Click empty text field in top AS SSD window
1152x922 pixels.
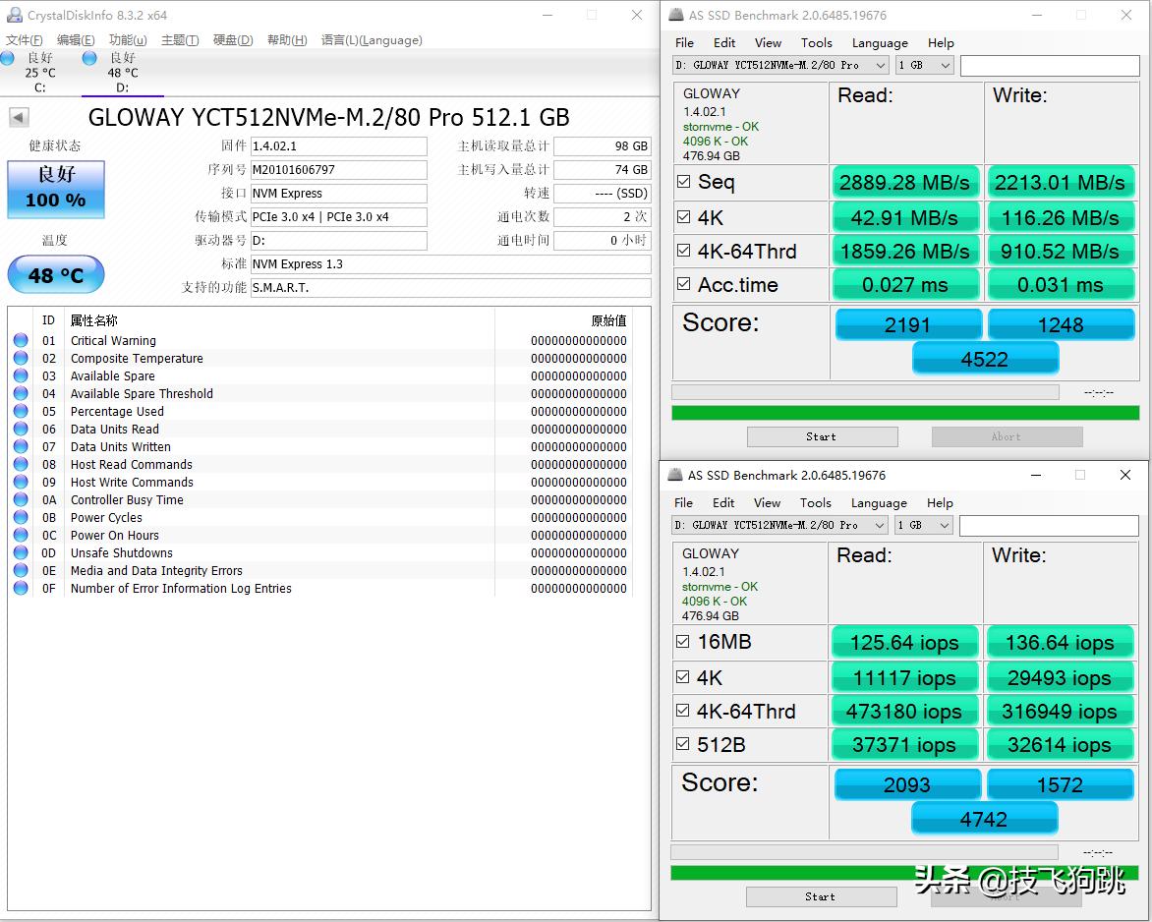(x=1050, y=66)
